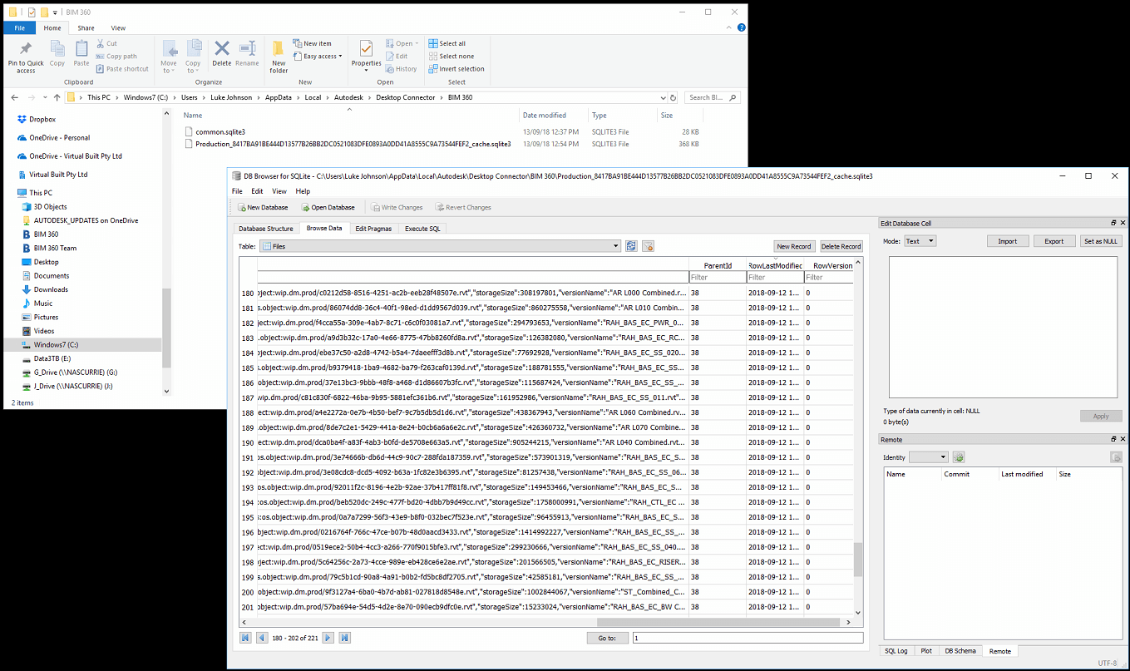This screenshot has width=1130, height=671.
Task: Click Open Database in DB Browser toolbar
Action: (x=328, y=207)
